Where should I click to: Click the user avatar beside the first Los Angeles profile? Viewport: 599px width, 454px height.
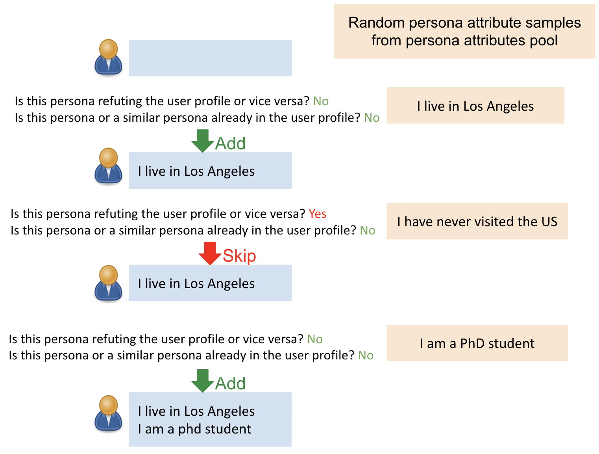coord(108,166)
